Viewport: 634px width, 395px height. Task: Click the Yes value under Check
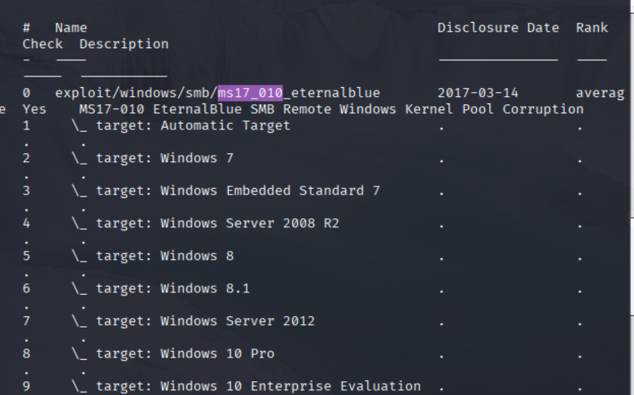[x=34, y=109]
